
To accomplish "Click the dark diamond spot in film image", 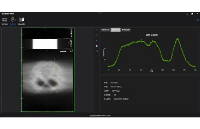I will point(41,83).
